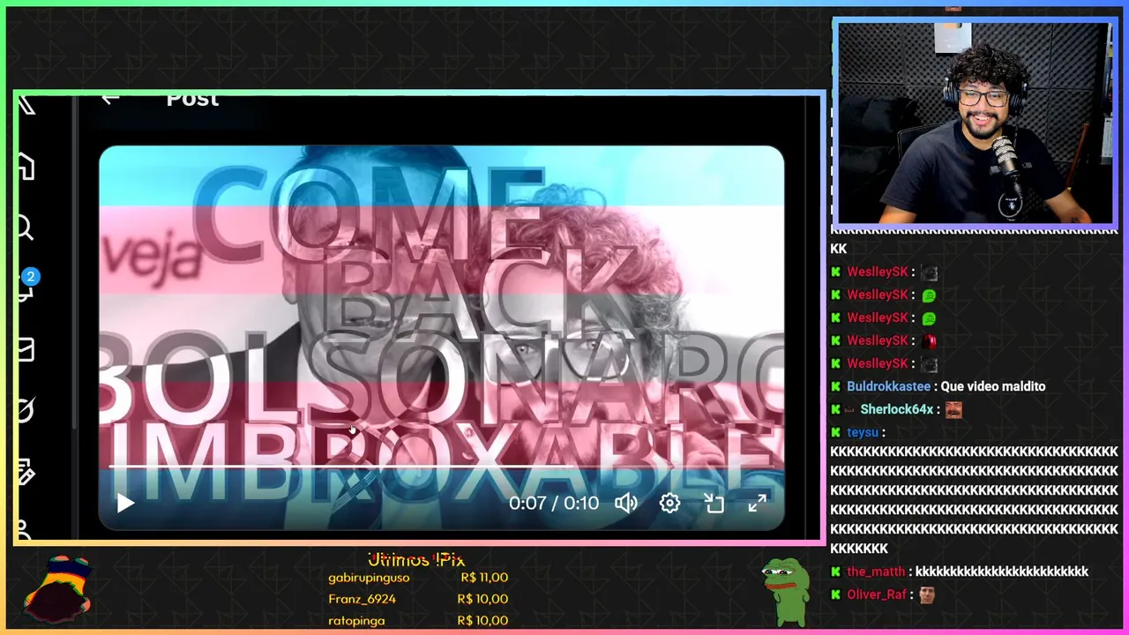
Task: Go back with the arrow beside Post
Action: coord(110,99)
